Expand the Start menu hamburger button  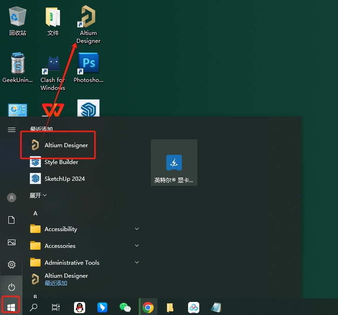(x=12, y=130)
